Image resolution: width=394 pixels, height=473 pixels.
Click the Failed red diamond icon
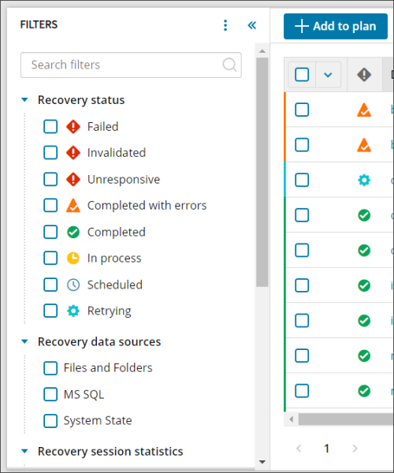point(73,127)
